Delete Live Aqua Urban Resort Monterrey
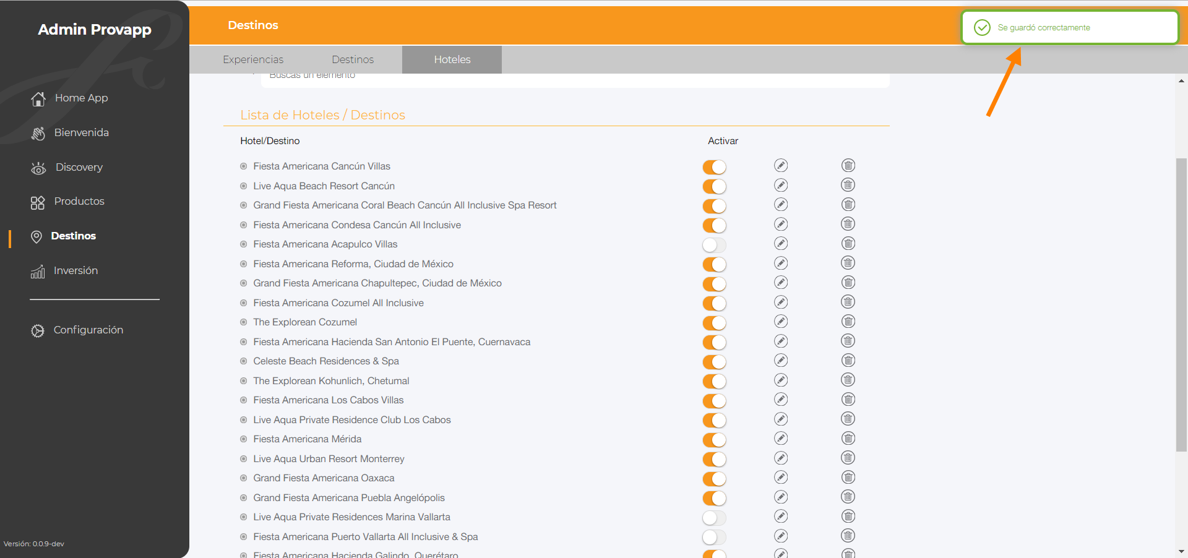The height and width of the screenshot is (558, 1188). pyautogui.click(x=848, y=458)
